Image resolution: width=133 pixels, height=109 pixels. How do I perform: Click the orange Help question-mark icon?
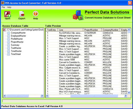point(35,14)
